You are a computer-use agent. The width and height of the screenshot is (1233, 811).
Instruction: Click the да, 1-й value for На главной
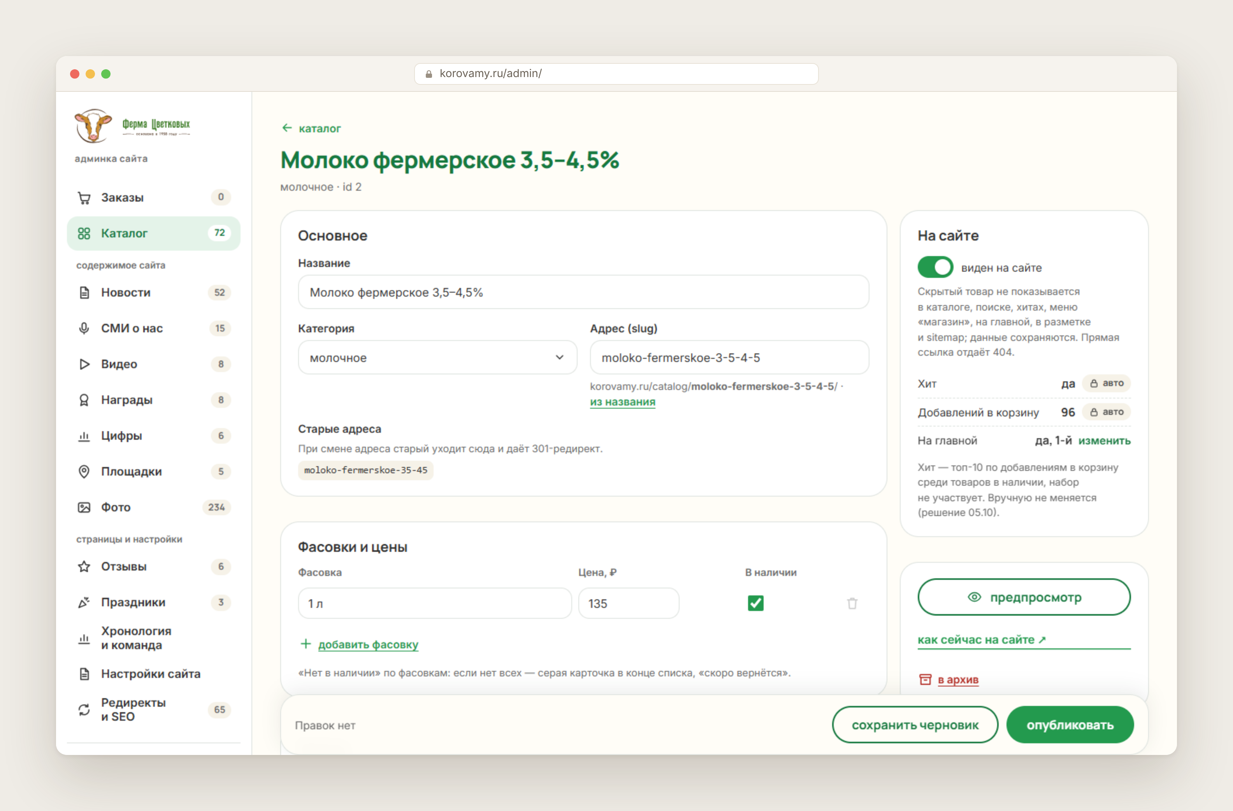(x=1053, y=441)
